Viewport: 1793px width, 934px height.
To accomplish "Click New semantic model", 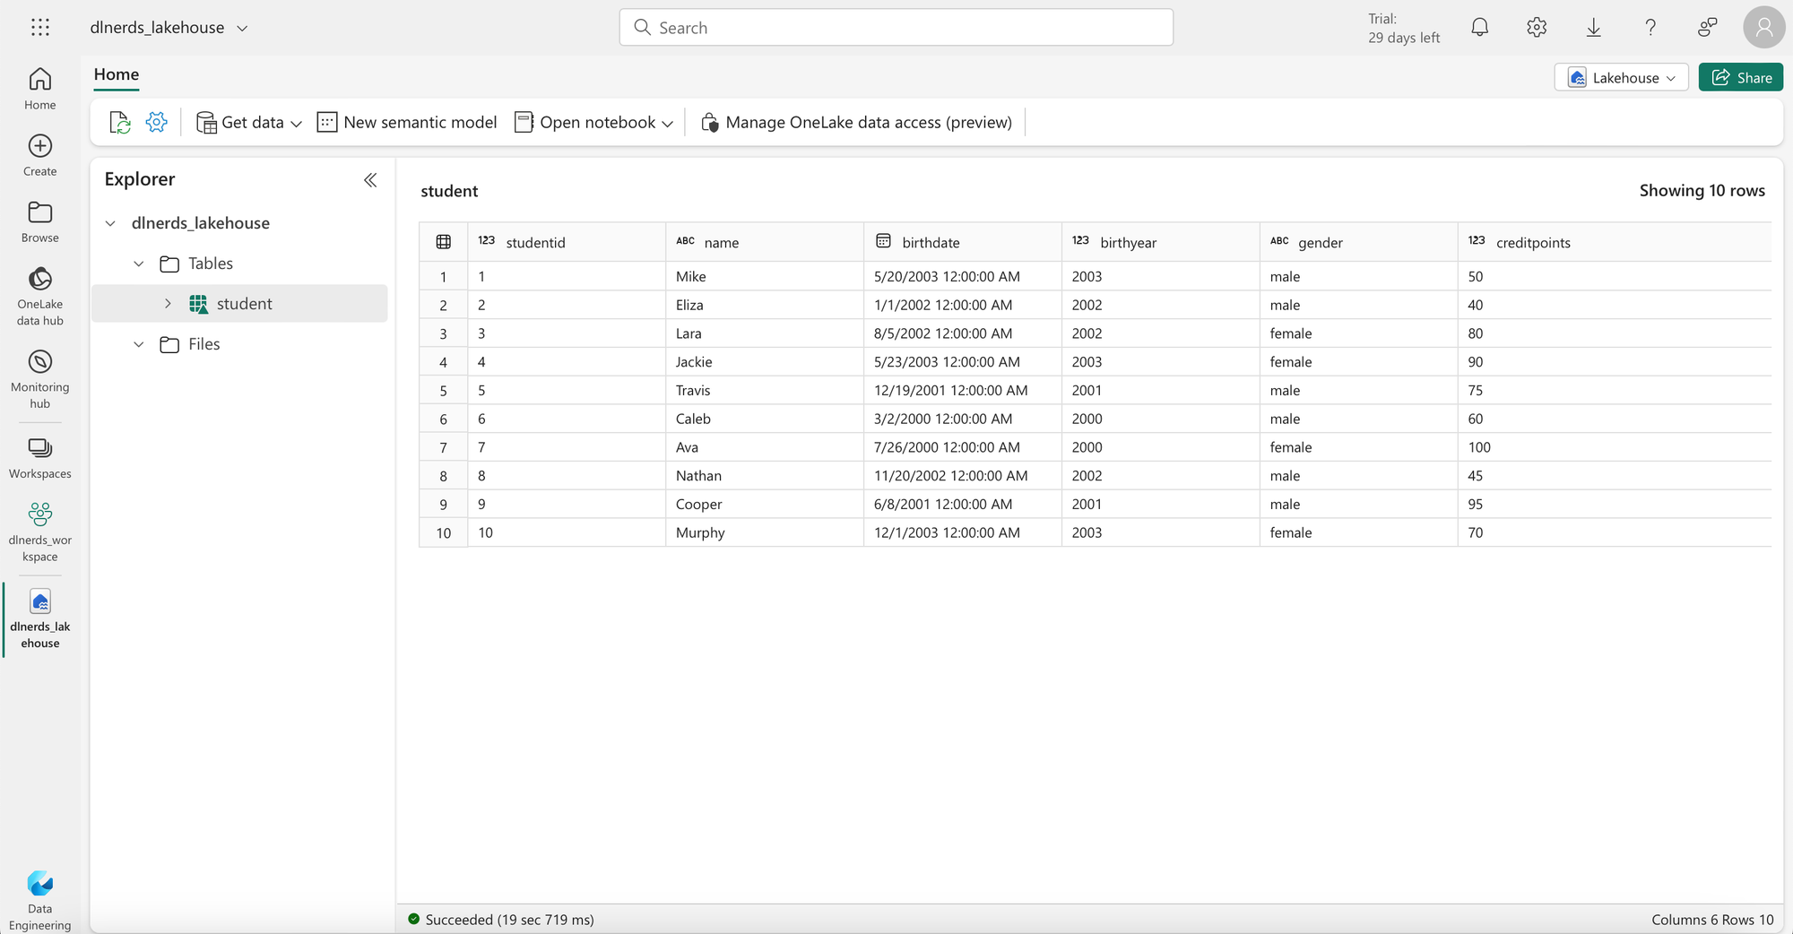I will (407, 122).
